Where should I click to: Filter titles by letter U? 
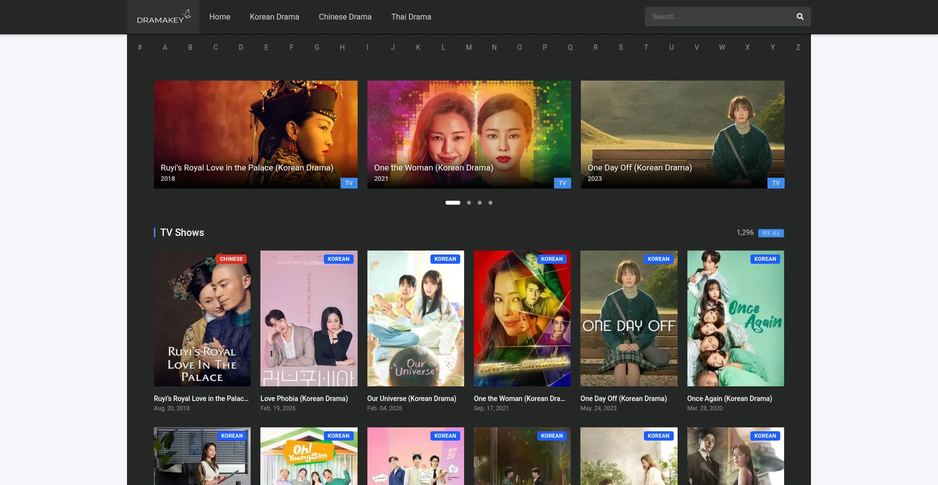click(672, 47)
